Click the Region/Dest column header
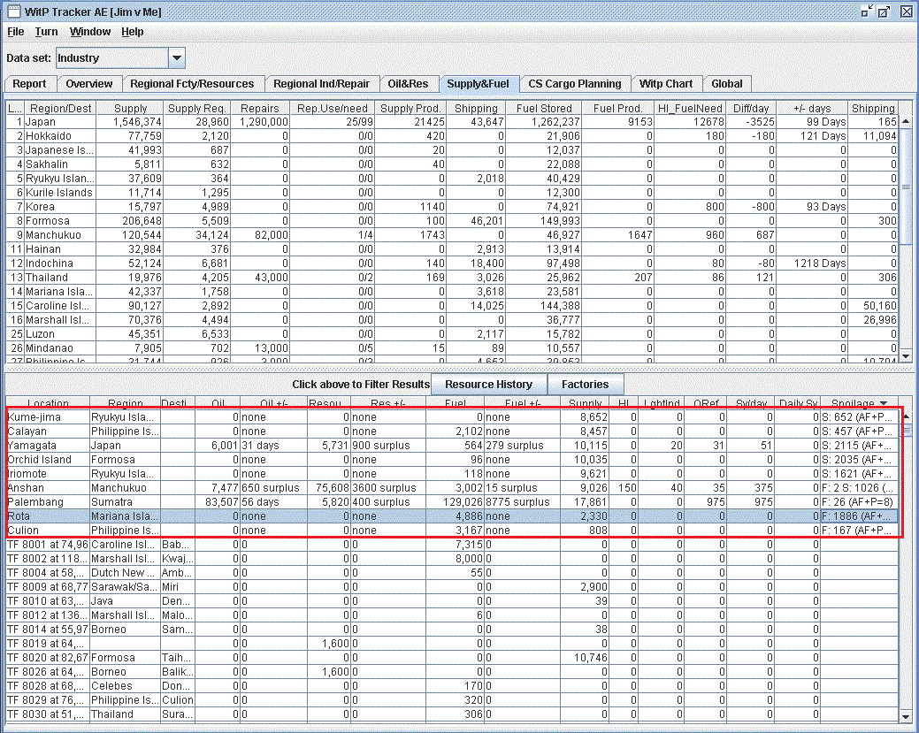This screenshot has width=919, height=733. pyautogui.click(x=60, y=109)
